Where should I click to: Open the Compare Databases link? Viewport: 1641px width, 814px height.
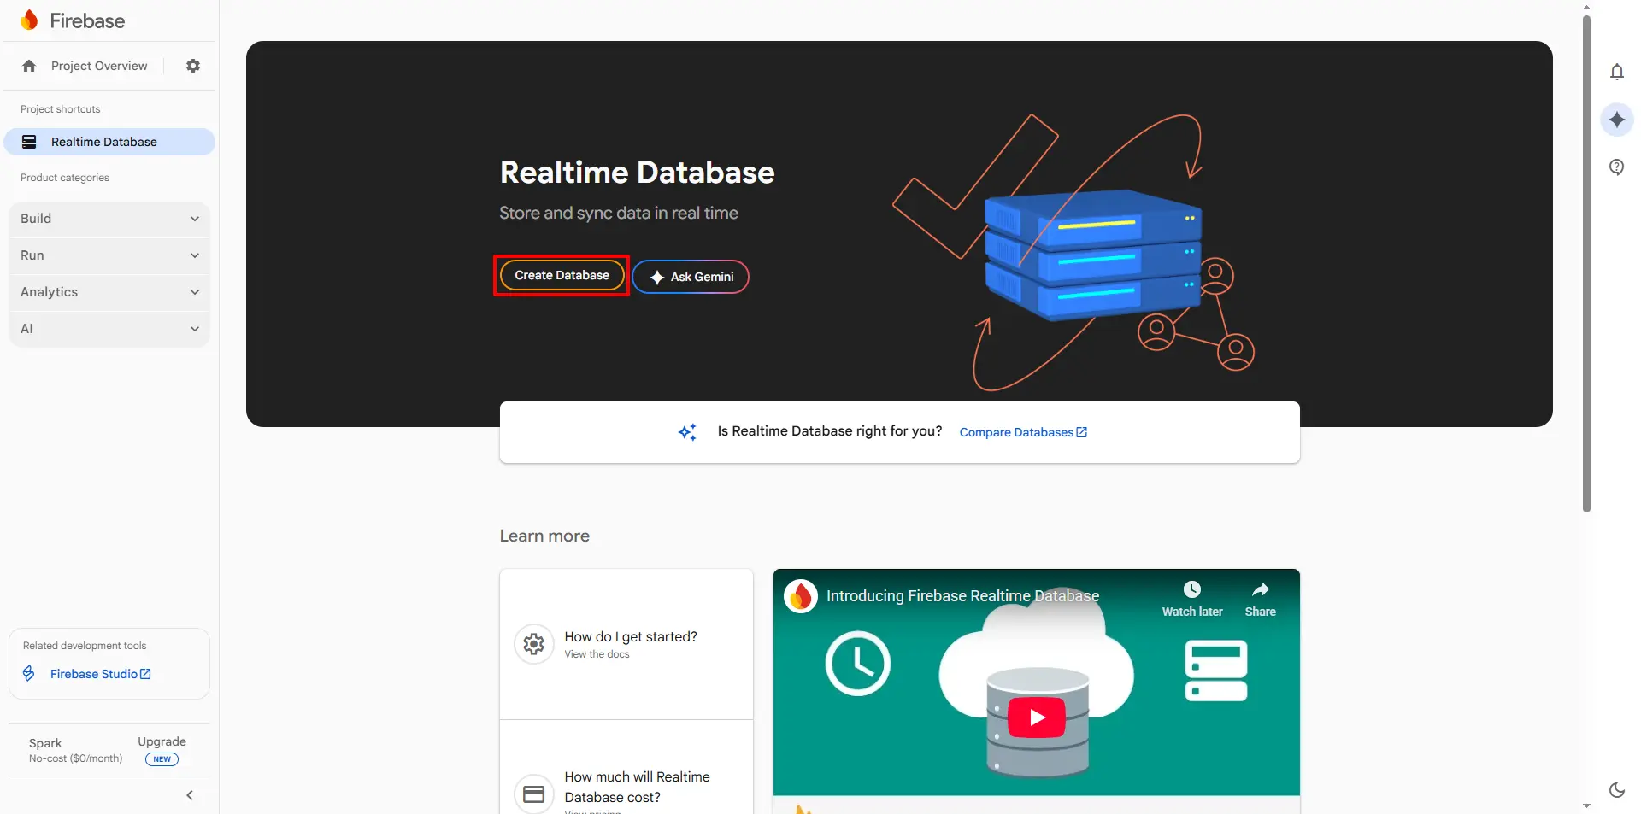1022,432
